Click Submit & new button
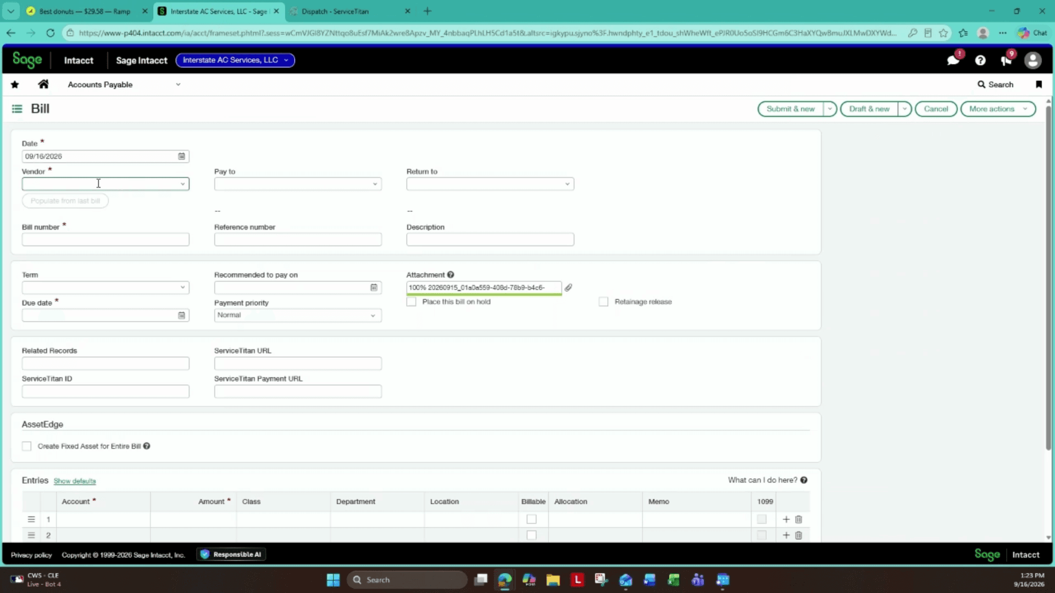Screen dimensions: 1055x593 coord(790,109)
